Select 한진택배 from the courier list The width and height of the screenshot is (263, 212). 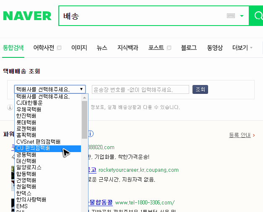tap(48, 116)
